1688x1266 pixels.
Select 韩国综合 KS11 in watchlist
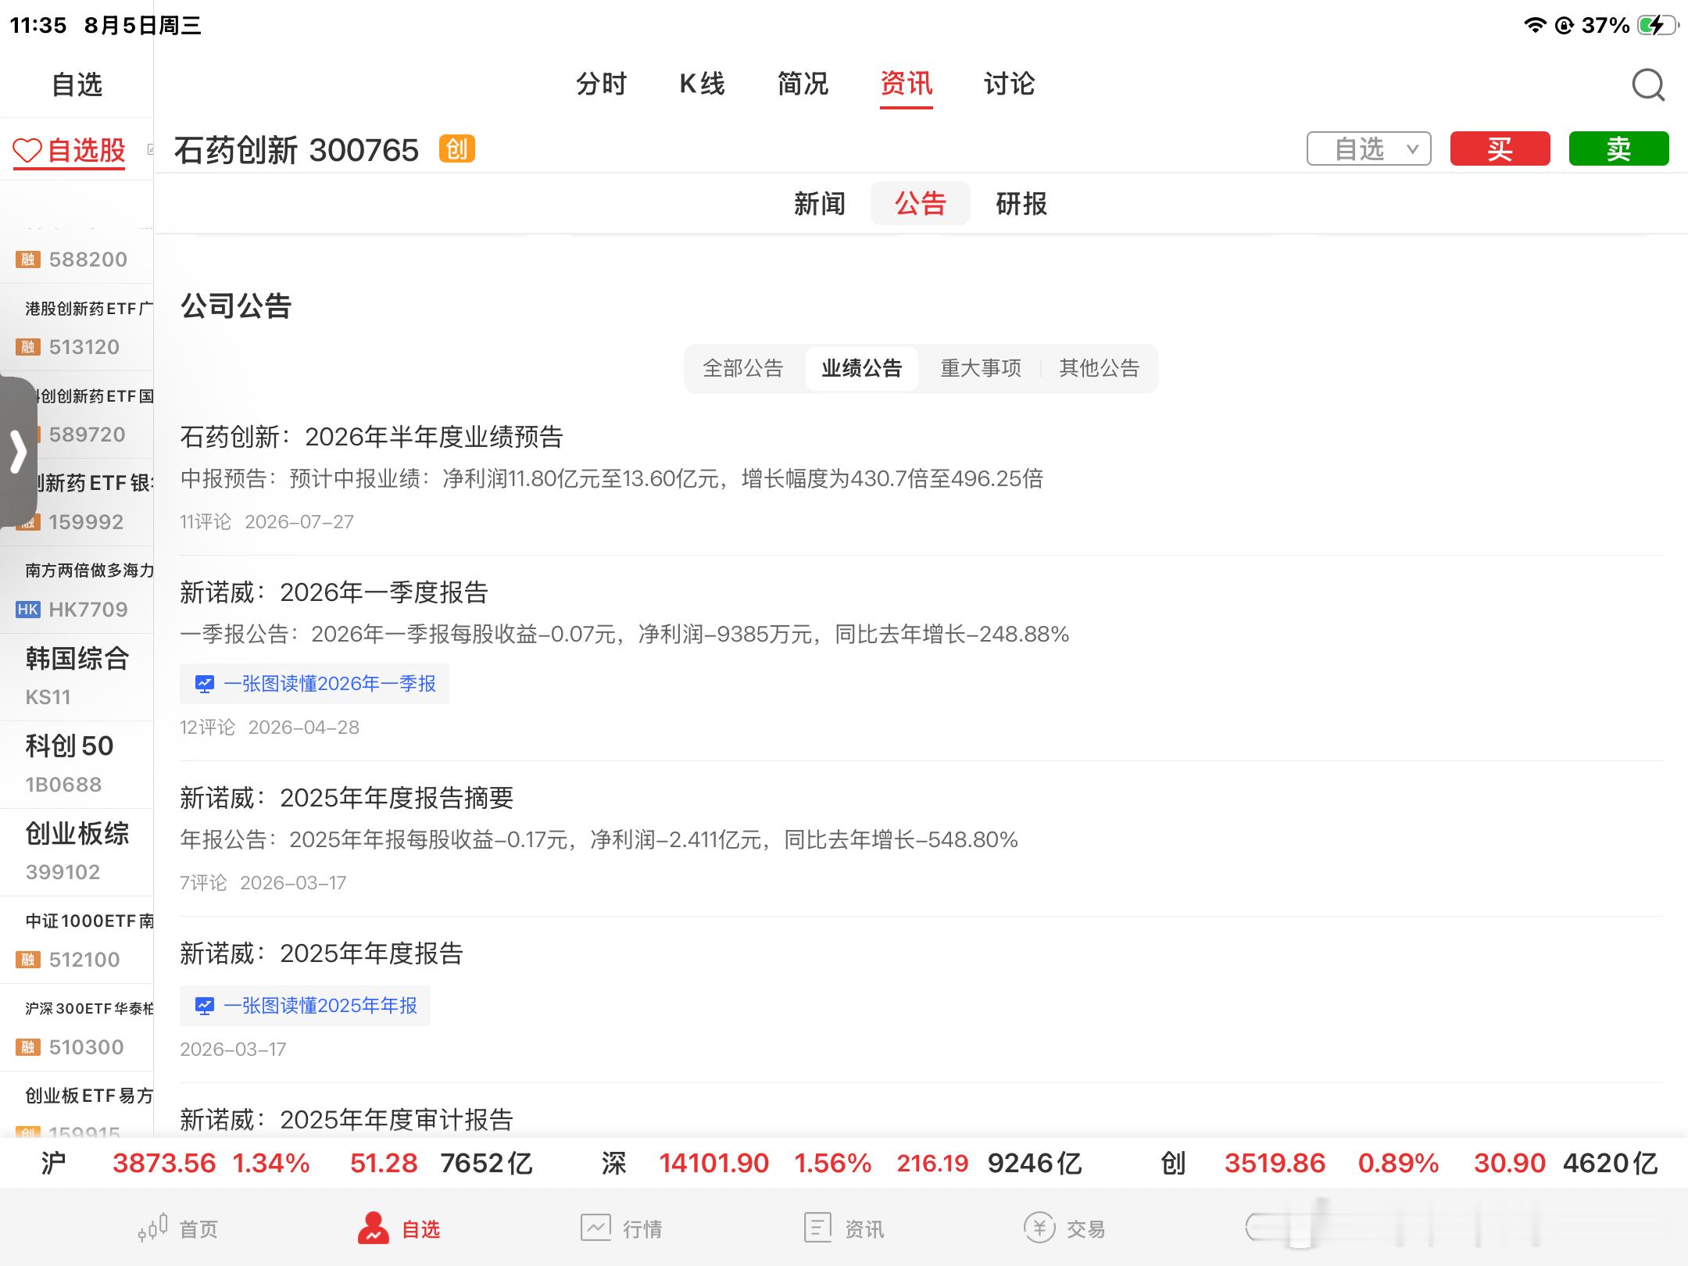pos(77,677)
